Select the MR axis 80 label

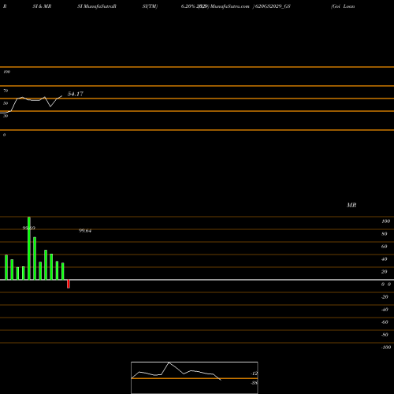385,234
